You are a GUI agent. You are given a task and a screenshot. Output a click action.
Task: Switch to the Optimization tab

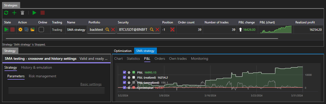(x=123, y=51)
